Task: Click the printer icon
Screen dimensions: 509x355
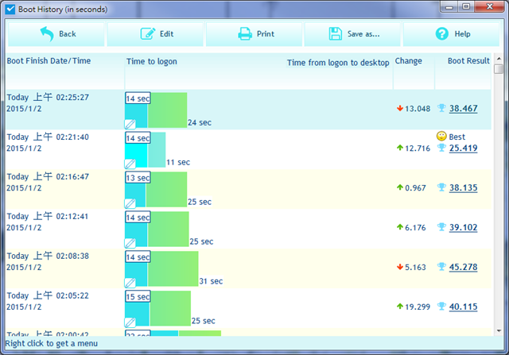Action: [x=245, y=33]
